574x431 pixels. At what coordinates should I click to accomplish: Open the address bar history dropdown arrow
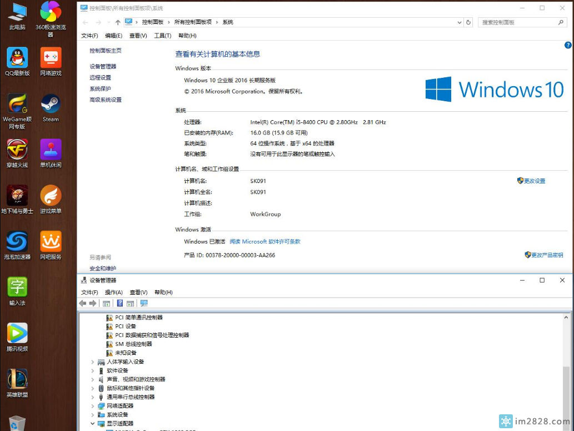(459, 22)
